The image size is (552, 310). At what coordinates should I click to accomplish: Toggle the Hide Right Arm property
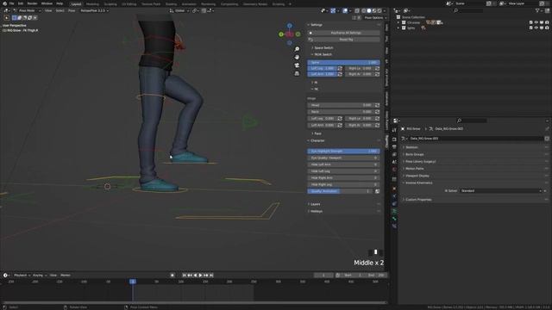[x=343, y=178]
